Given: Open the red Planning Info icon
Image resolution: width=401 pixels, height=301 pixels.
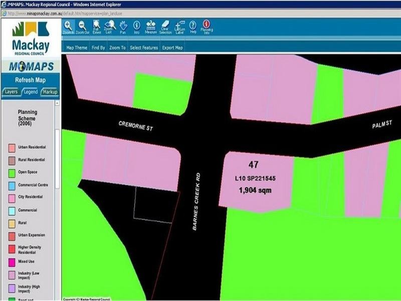Looking at the screenshot, I should [207, 26].
